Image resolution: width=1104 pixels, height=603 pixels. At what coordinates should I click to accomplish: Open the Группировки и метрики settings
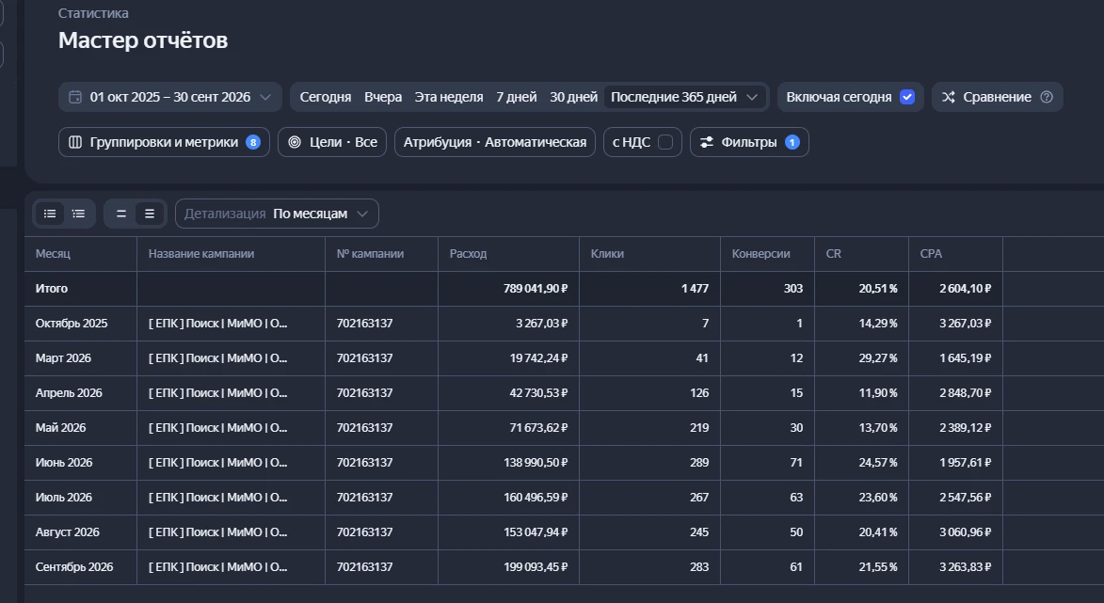[x=164, y=142]
